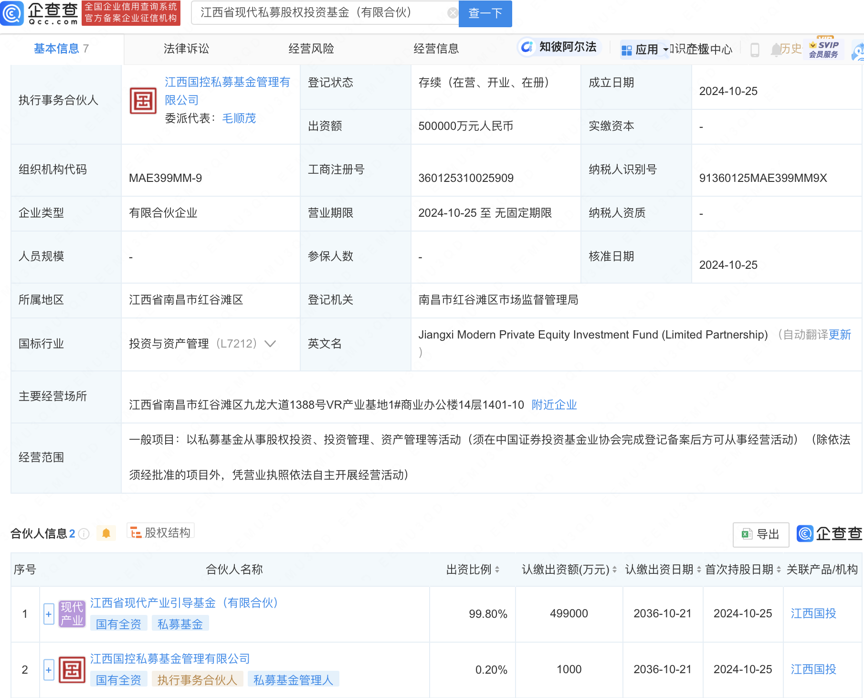
Task: Clear the search box with X icon
Action: click(x=452, y=13)
